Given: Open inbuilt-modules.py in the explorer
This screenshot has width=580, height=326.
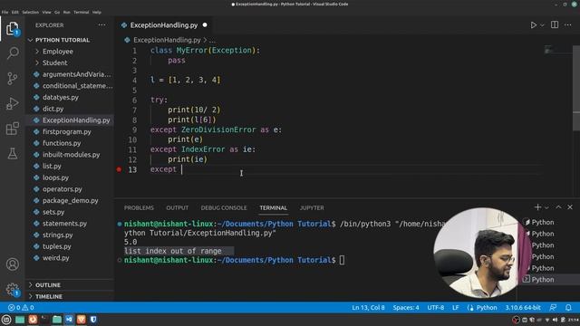Looking at the screenshot, I should (71, 155).
